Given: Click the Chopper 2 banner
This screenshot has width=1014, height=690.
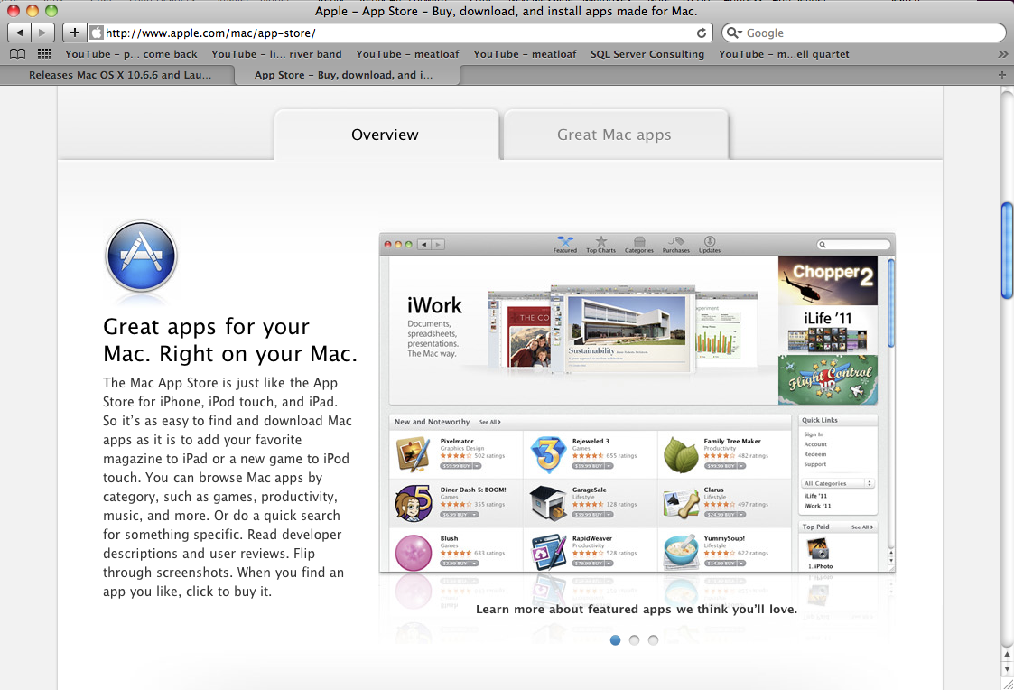Looking at the screenshot, I should [x=828, y=281].
